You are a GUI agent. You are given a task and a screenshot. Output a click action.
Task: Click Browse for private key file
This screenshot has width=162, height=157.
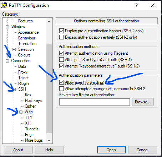(143, 102)
